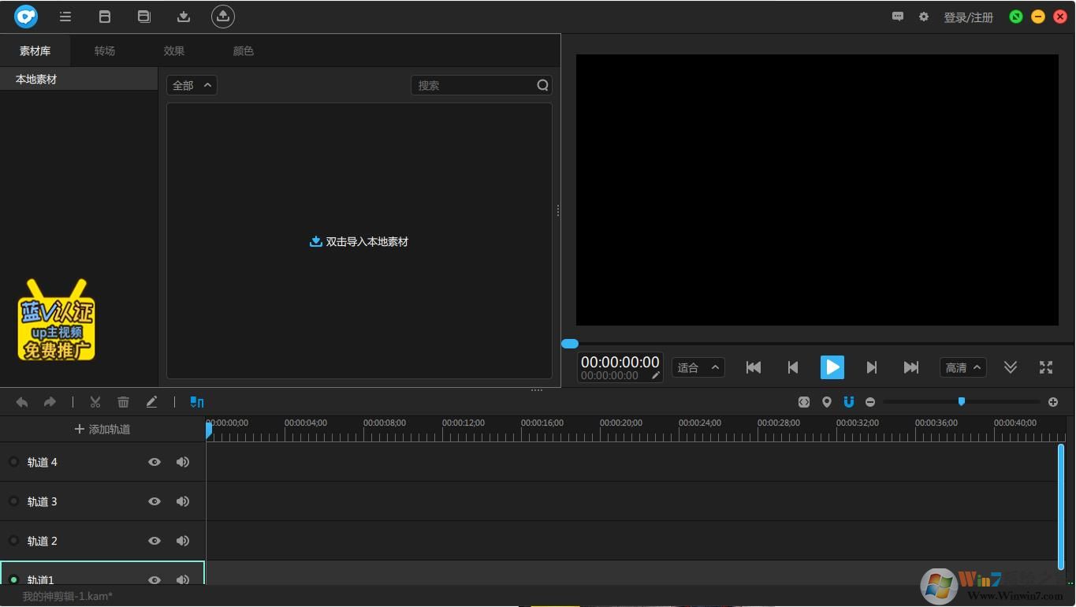Click the scissors cut tool icon
This screenshot has height=607, width=1076.
(95, 402)
